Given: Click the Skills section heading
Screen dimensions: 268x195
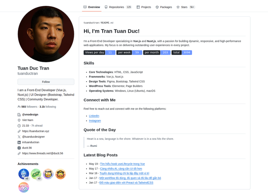Looking at the screenshot, I should tap(89, 63).
